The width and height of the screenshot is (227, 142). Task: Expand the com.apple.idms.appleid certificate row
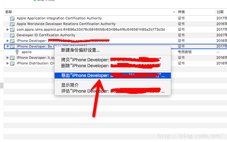coord(8,30)
